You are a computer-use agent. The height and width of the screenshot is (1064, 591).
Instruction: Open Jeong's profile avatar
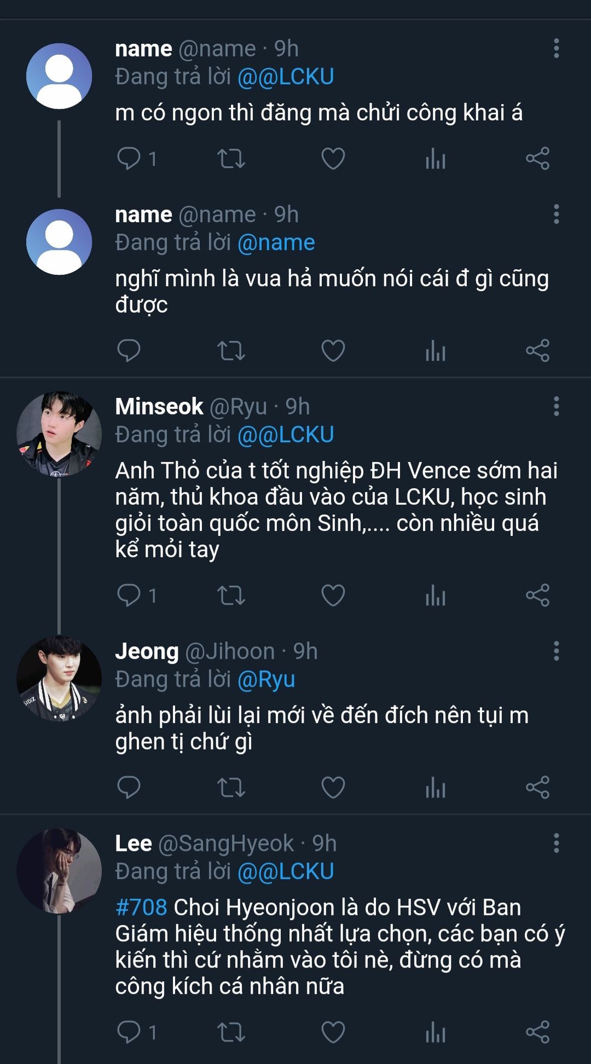[x=59, y=678]
